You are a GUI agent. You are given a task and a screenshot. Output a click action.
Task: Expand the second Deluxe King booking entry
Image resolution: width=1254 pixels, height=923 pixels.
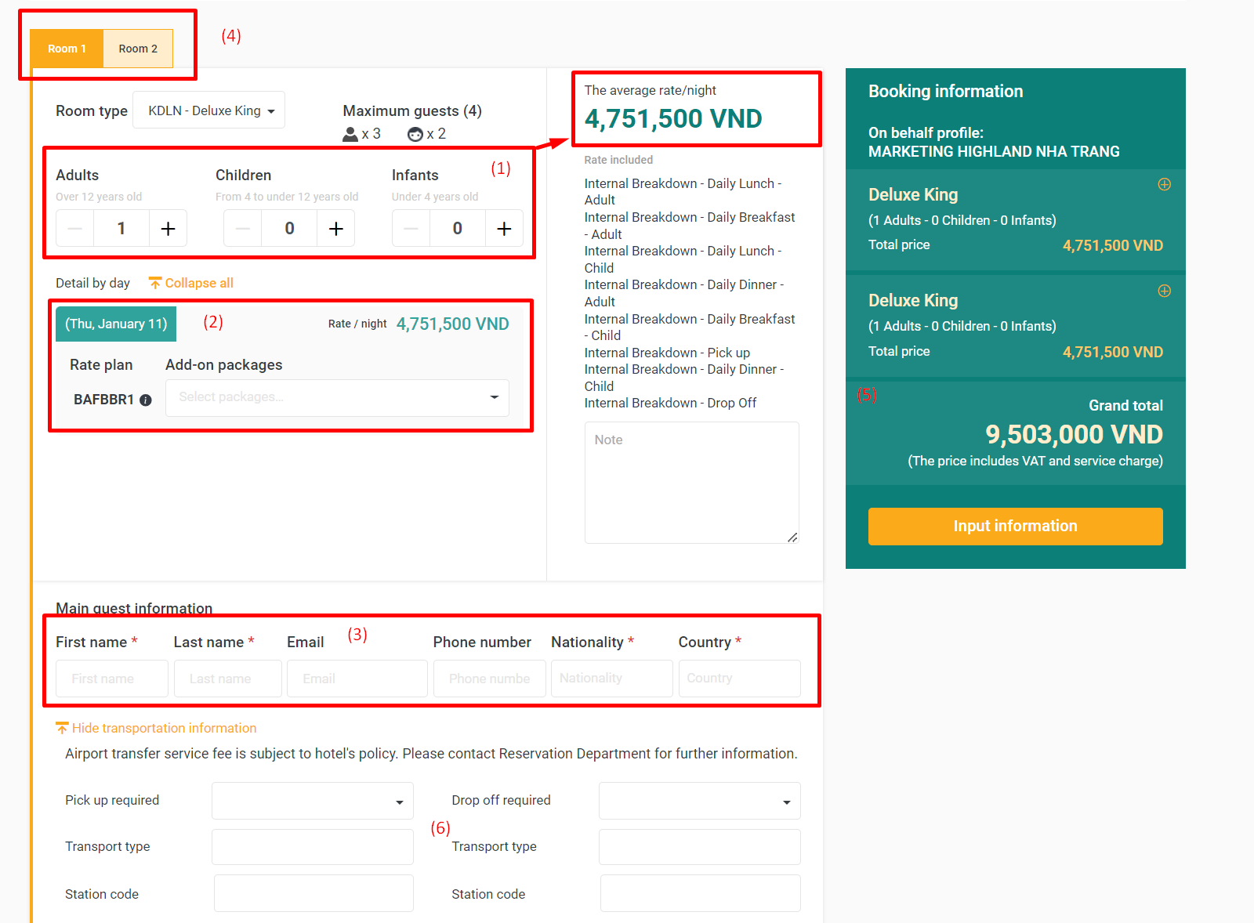(x=1164, y=291)
